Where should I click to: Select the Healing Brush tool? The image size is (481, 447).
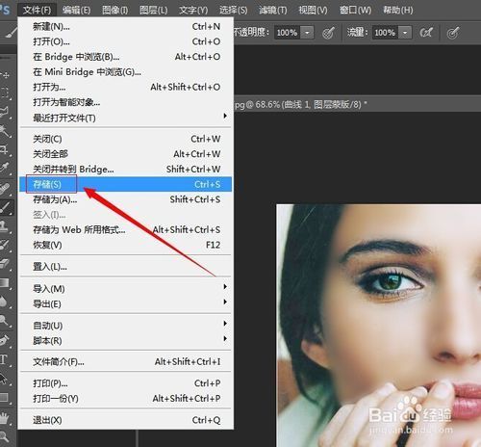coord(6,189)
